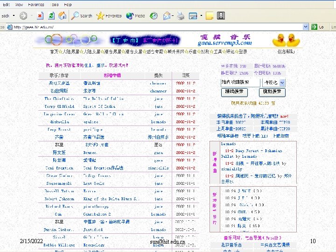Click the yellow Discuss note icon
336x252 pixels.
pos(210,16)
